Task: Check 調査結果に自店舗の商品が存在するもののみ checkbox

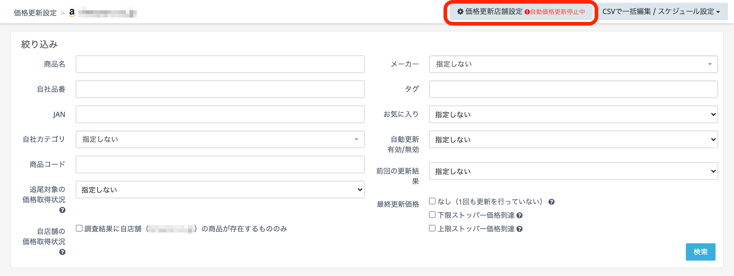Action: (x=79, y=228)
